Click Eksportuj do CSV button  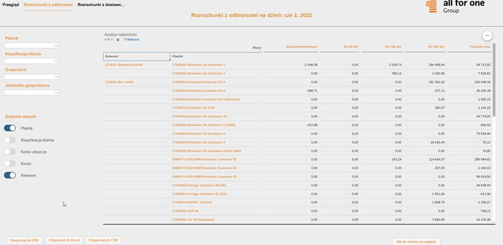click(x=103, y=240)
